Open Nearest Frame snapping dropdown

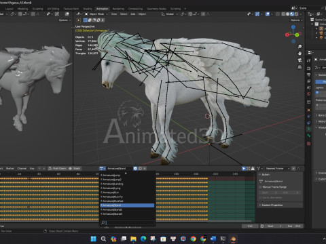pos(278,169)
